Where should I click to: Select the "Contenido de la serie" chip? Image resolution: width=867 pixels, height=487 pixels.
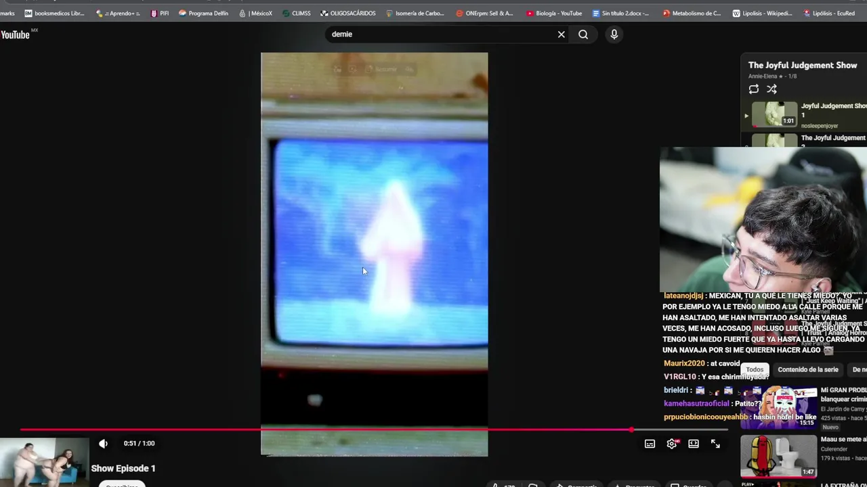(808, 370)
